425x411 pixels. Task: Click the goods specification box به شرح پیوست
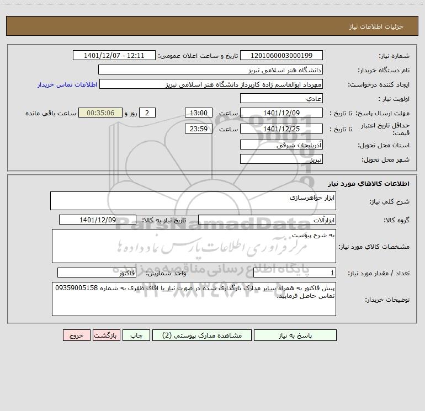[194, 246]
